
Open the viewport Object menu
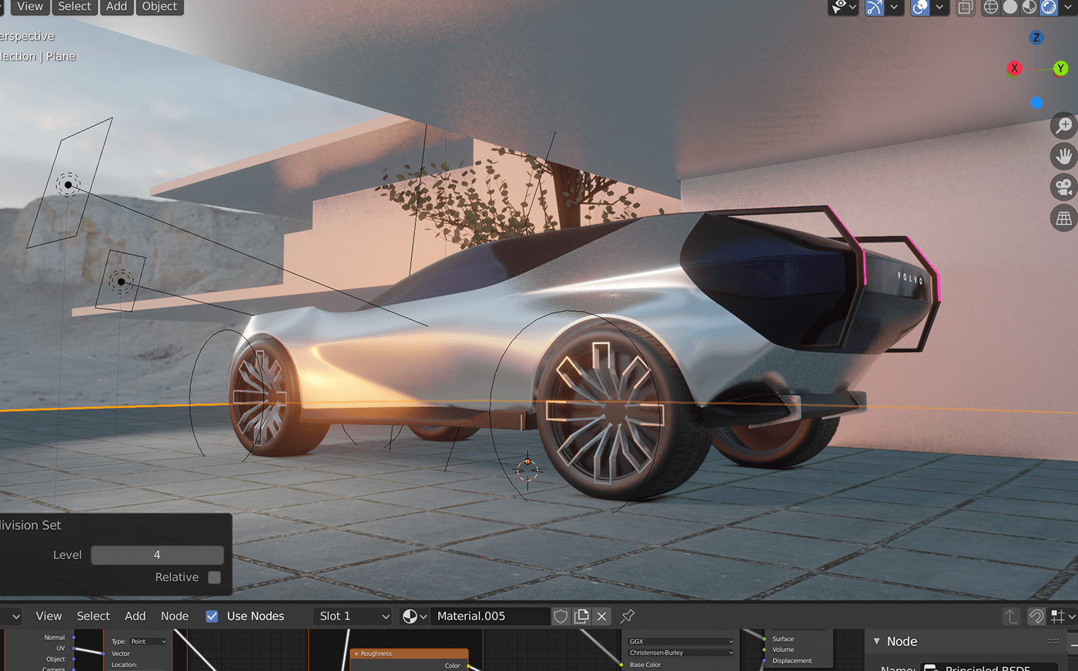160,6
